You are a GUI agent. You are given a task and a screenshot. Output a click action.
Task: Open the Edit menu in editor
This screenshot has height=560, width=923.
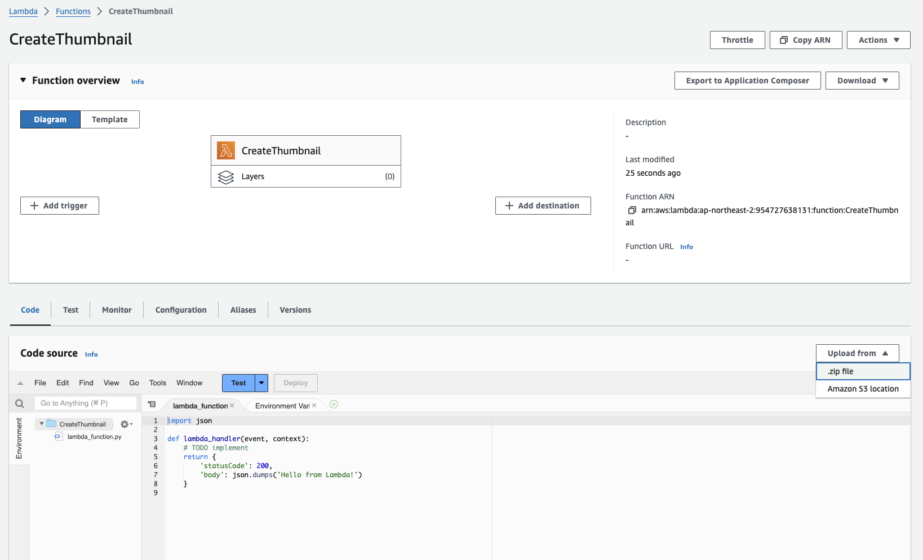pos(63,383)
